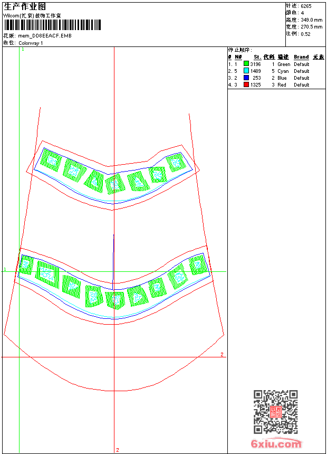Screen dimensions: 327x454
Task: Click the barcode below the studio name
Action: pyautogui.click(x=52, y=25)
